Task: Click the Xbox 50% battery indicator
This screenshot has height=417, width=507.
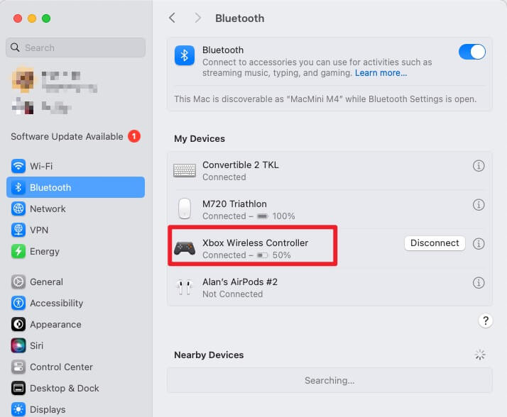Action: [274, 255]
